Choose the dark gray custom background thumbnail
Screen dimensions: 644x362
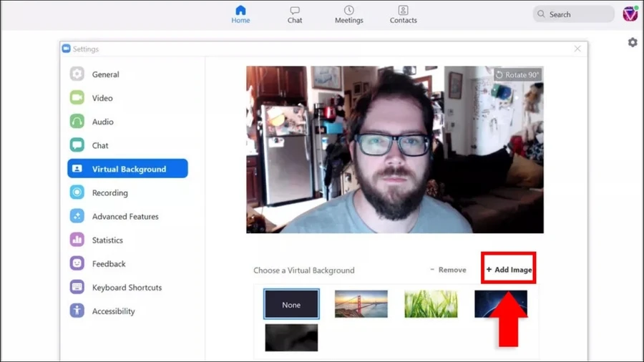coord(291,338)
